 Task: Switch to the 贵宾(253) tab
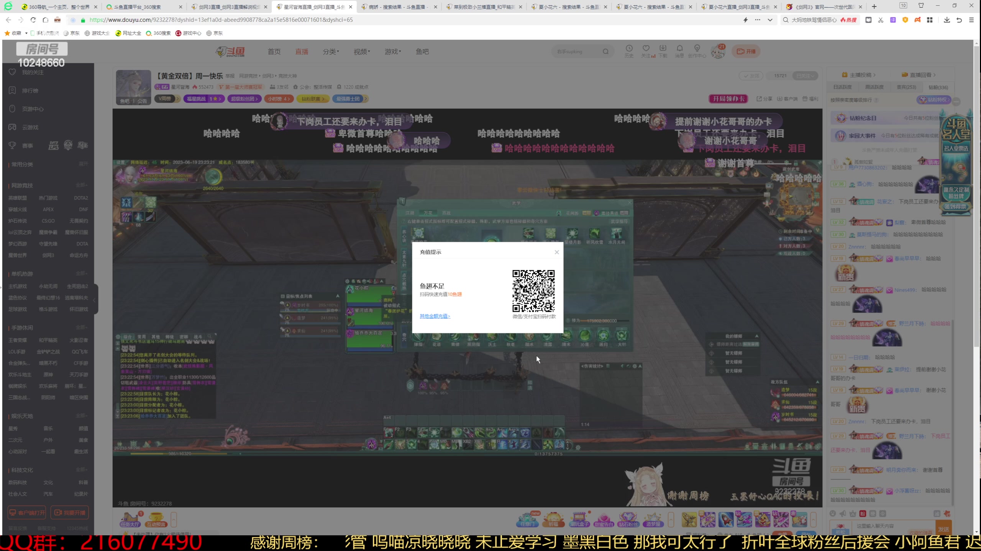(x=906, y=87)
